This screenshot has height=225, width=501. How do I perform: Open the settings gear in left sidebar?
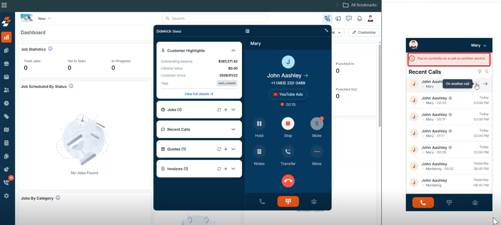click(x=6, y=196)
